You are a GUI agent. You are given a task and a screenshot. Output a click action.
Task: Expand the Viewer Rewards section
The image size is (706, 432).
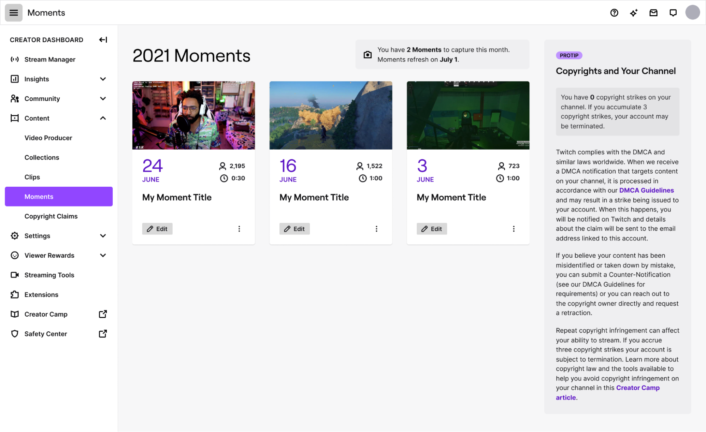pyautogui.click(x=103, y=255)
